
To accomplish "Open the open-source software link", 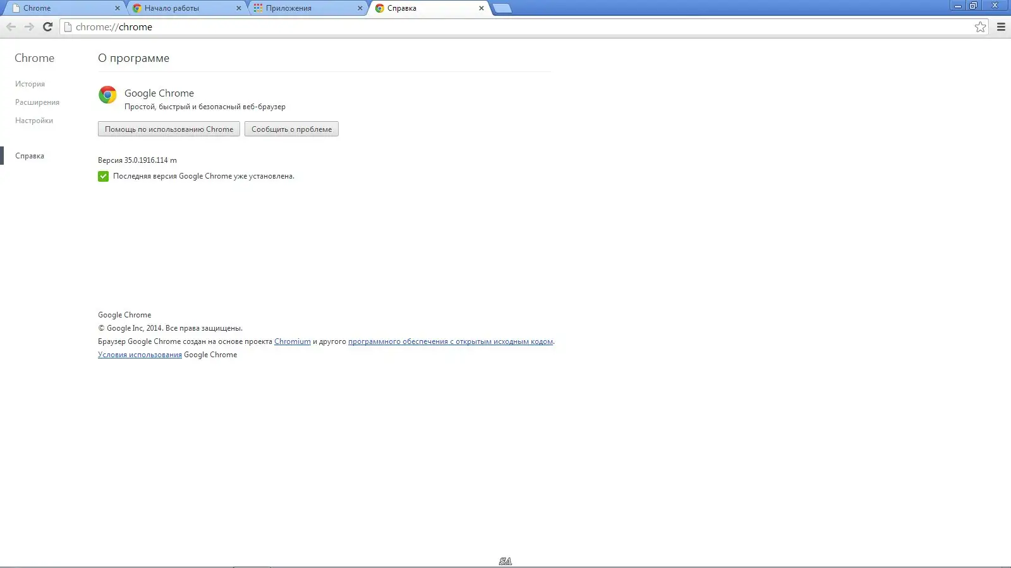I will [x=451, y=341].
